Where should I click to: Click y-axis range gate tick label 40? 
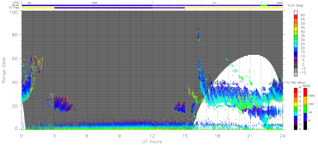click(14, 82)
